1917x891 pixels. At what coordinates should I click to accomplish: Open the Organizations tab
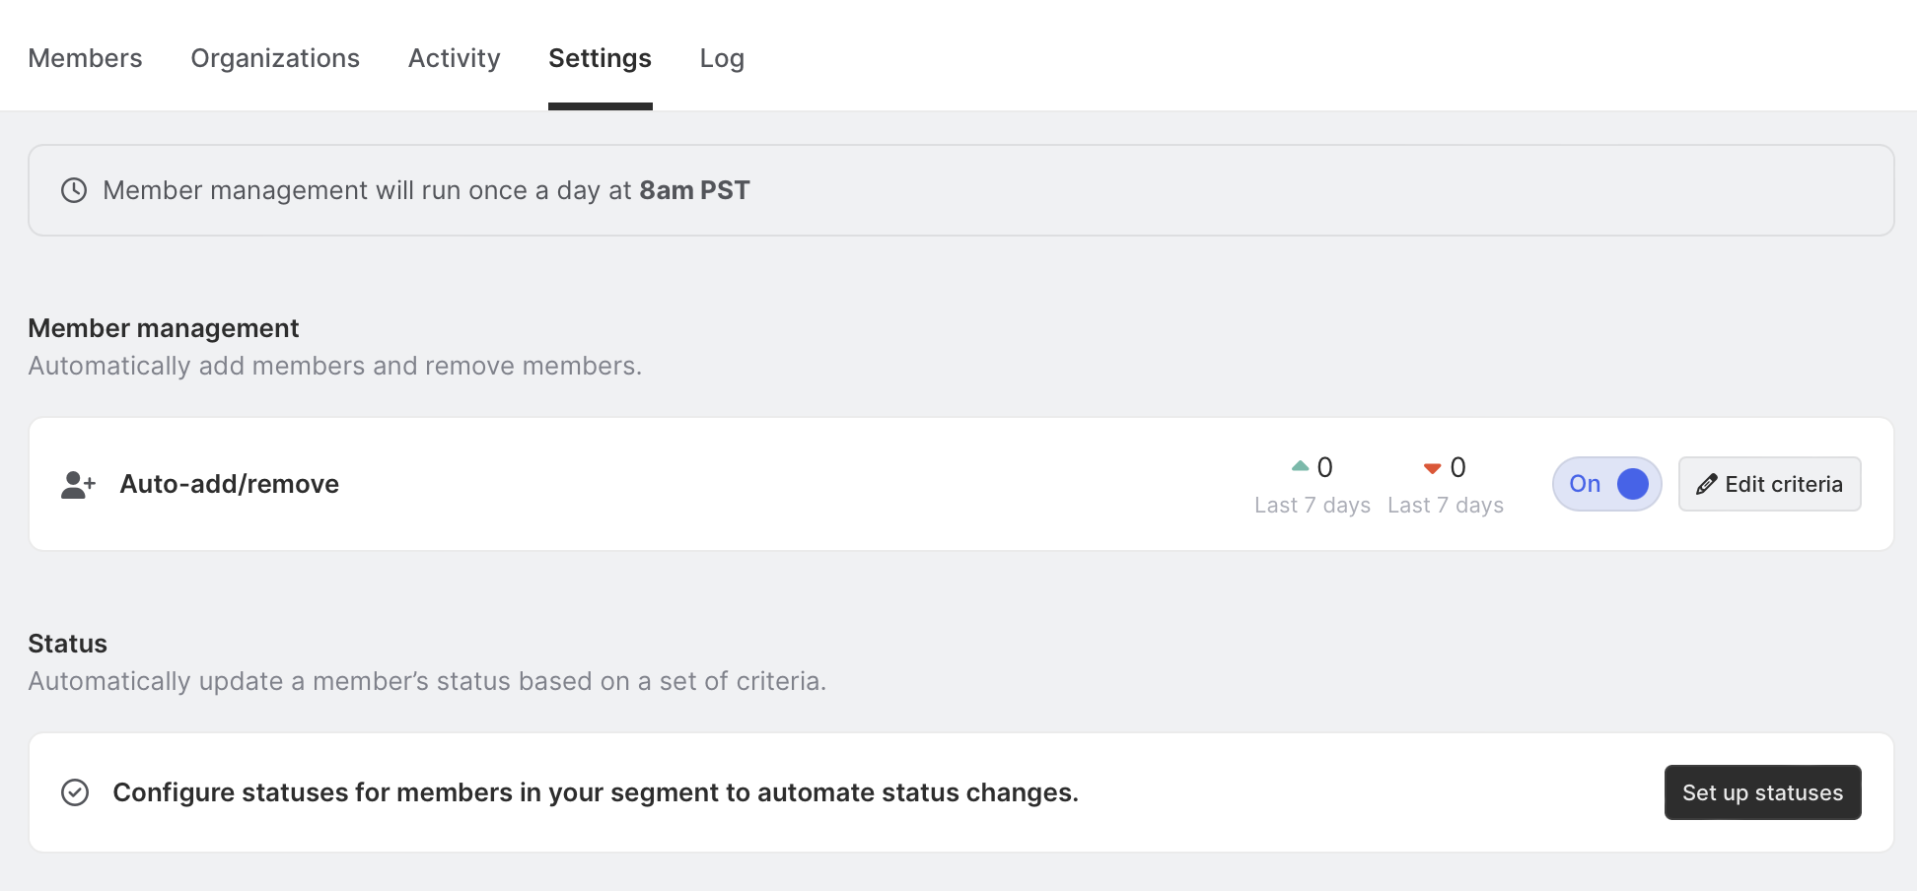coord(275,58)
